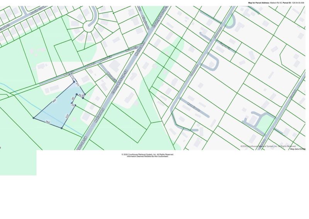Click the centered Courthouse Retrieval System copyright line

point(148,154)
